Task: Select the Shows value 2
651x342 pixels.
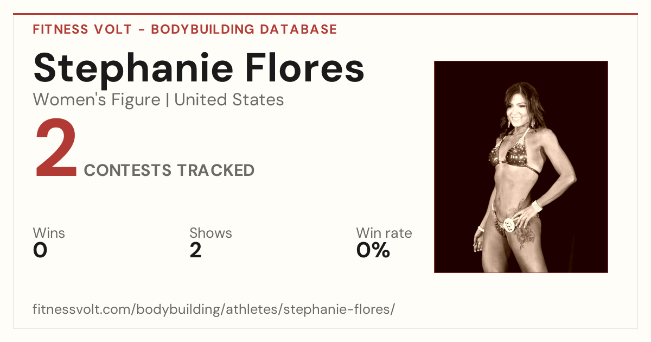Action: coord(196,250)
